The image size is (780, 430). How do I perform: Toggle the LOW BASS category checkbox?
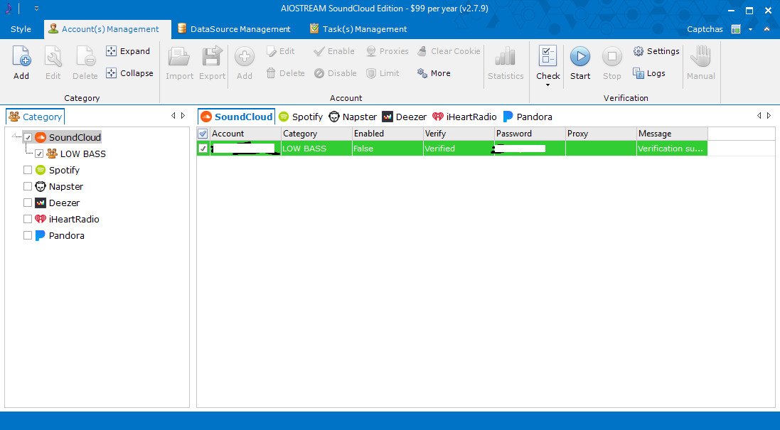[x=39, y=154]
